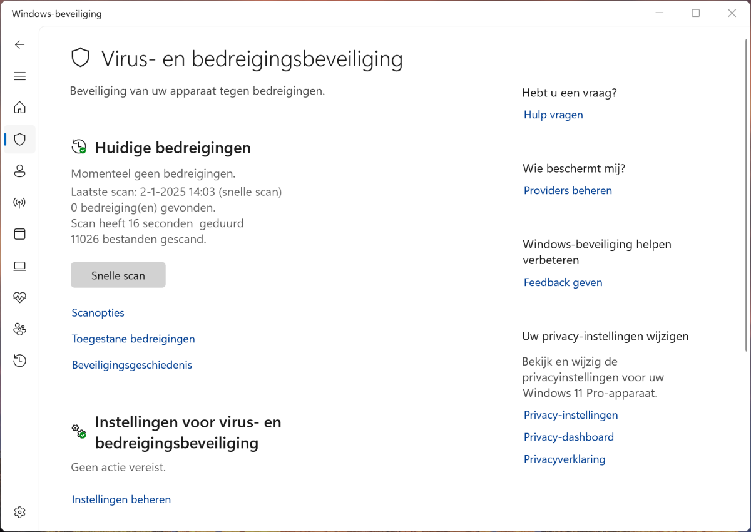The image size is (751, 532).
Task: Open Device security laptop icon
Action: [x=20, y=266]
